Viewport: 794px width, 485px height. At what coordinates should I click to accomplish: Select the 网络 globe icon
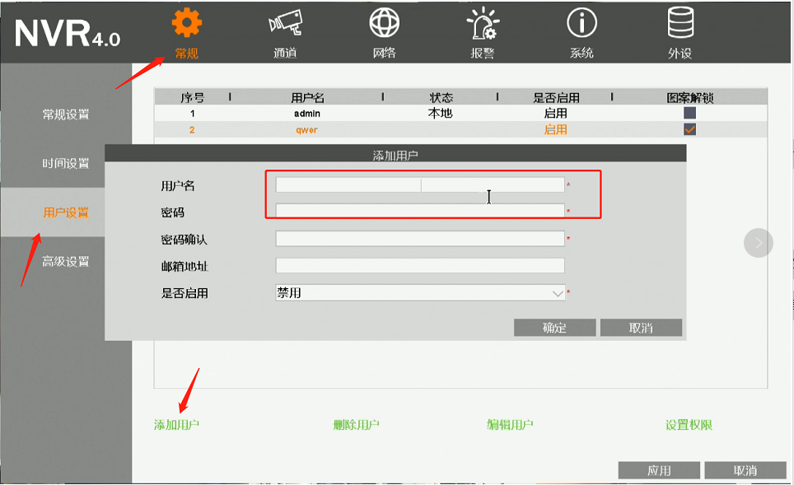pos(384,23)
